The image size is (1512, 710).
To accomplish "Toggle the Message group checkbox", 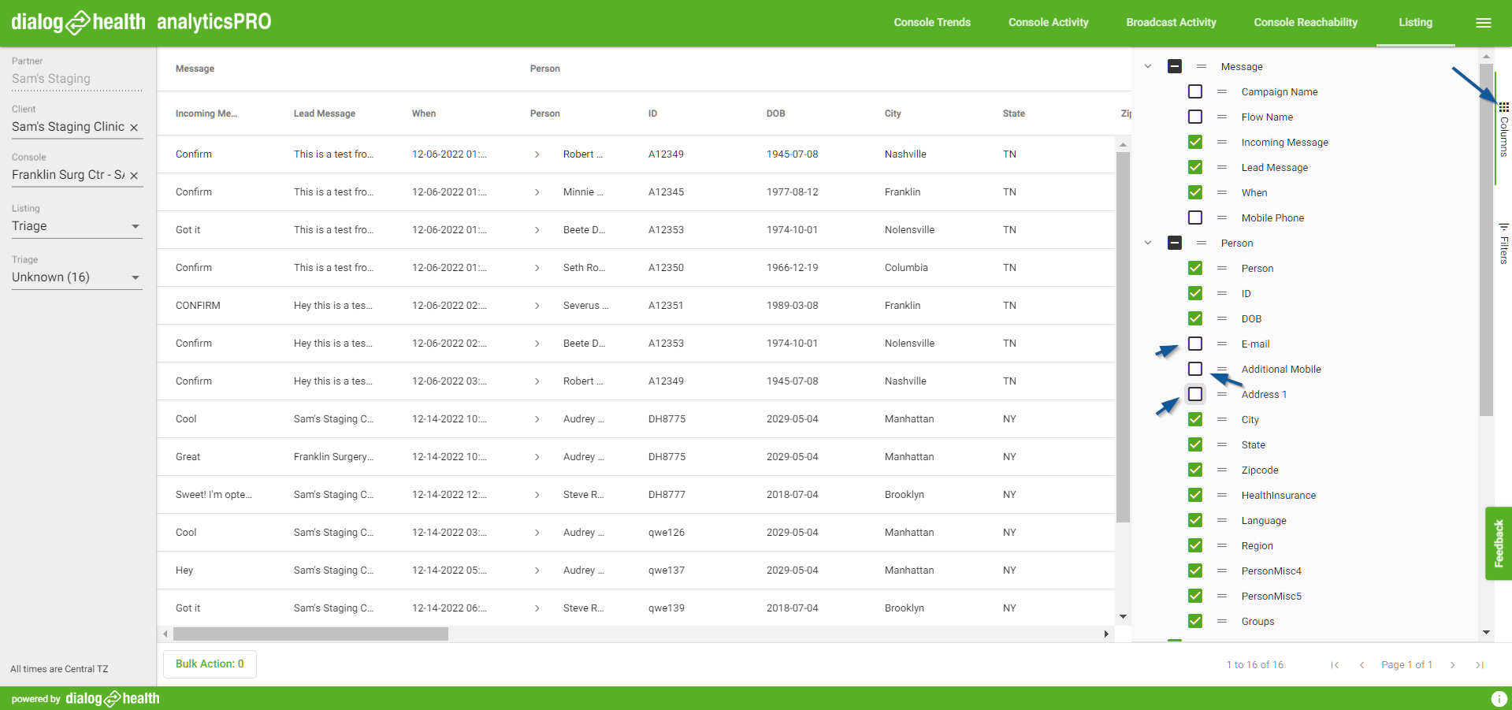I will click(x=1175, y=67).
